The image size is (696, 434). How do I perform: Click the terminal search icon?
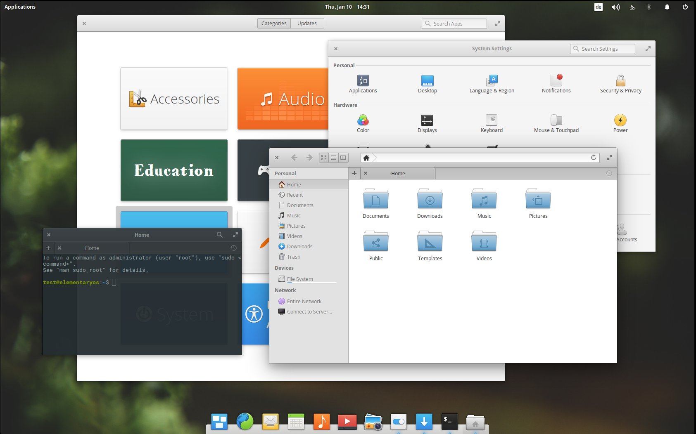220,235
